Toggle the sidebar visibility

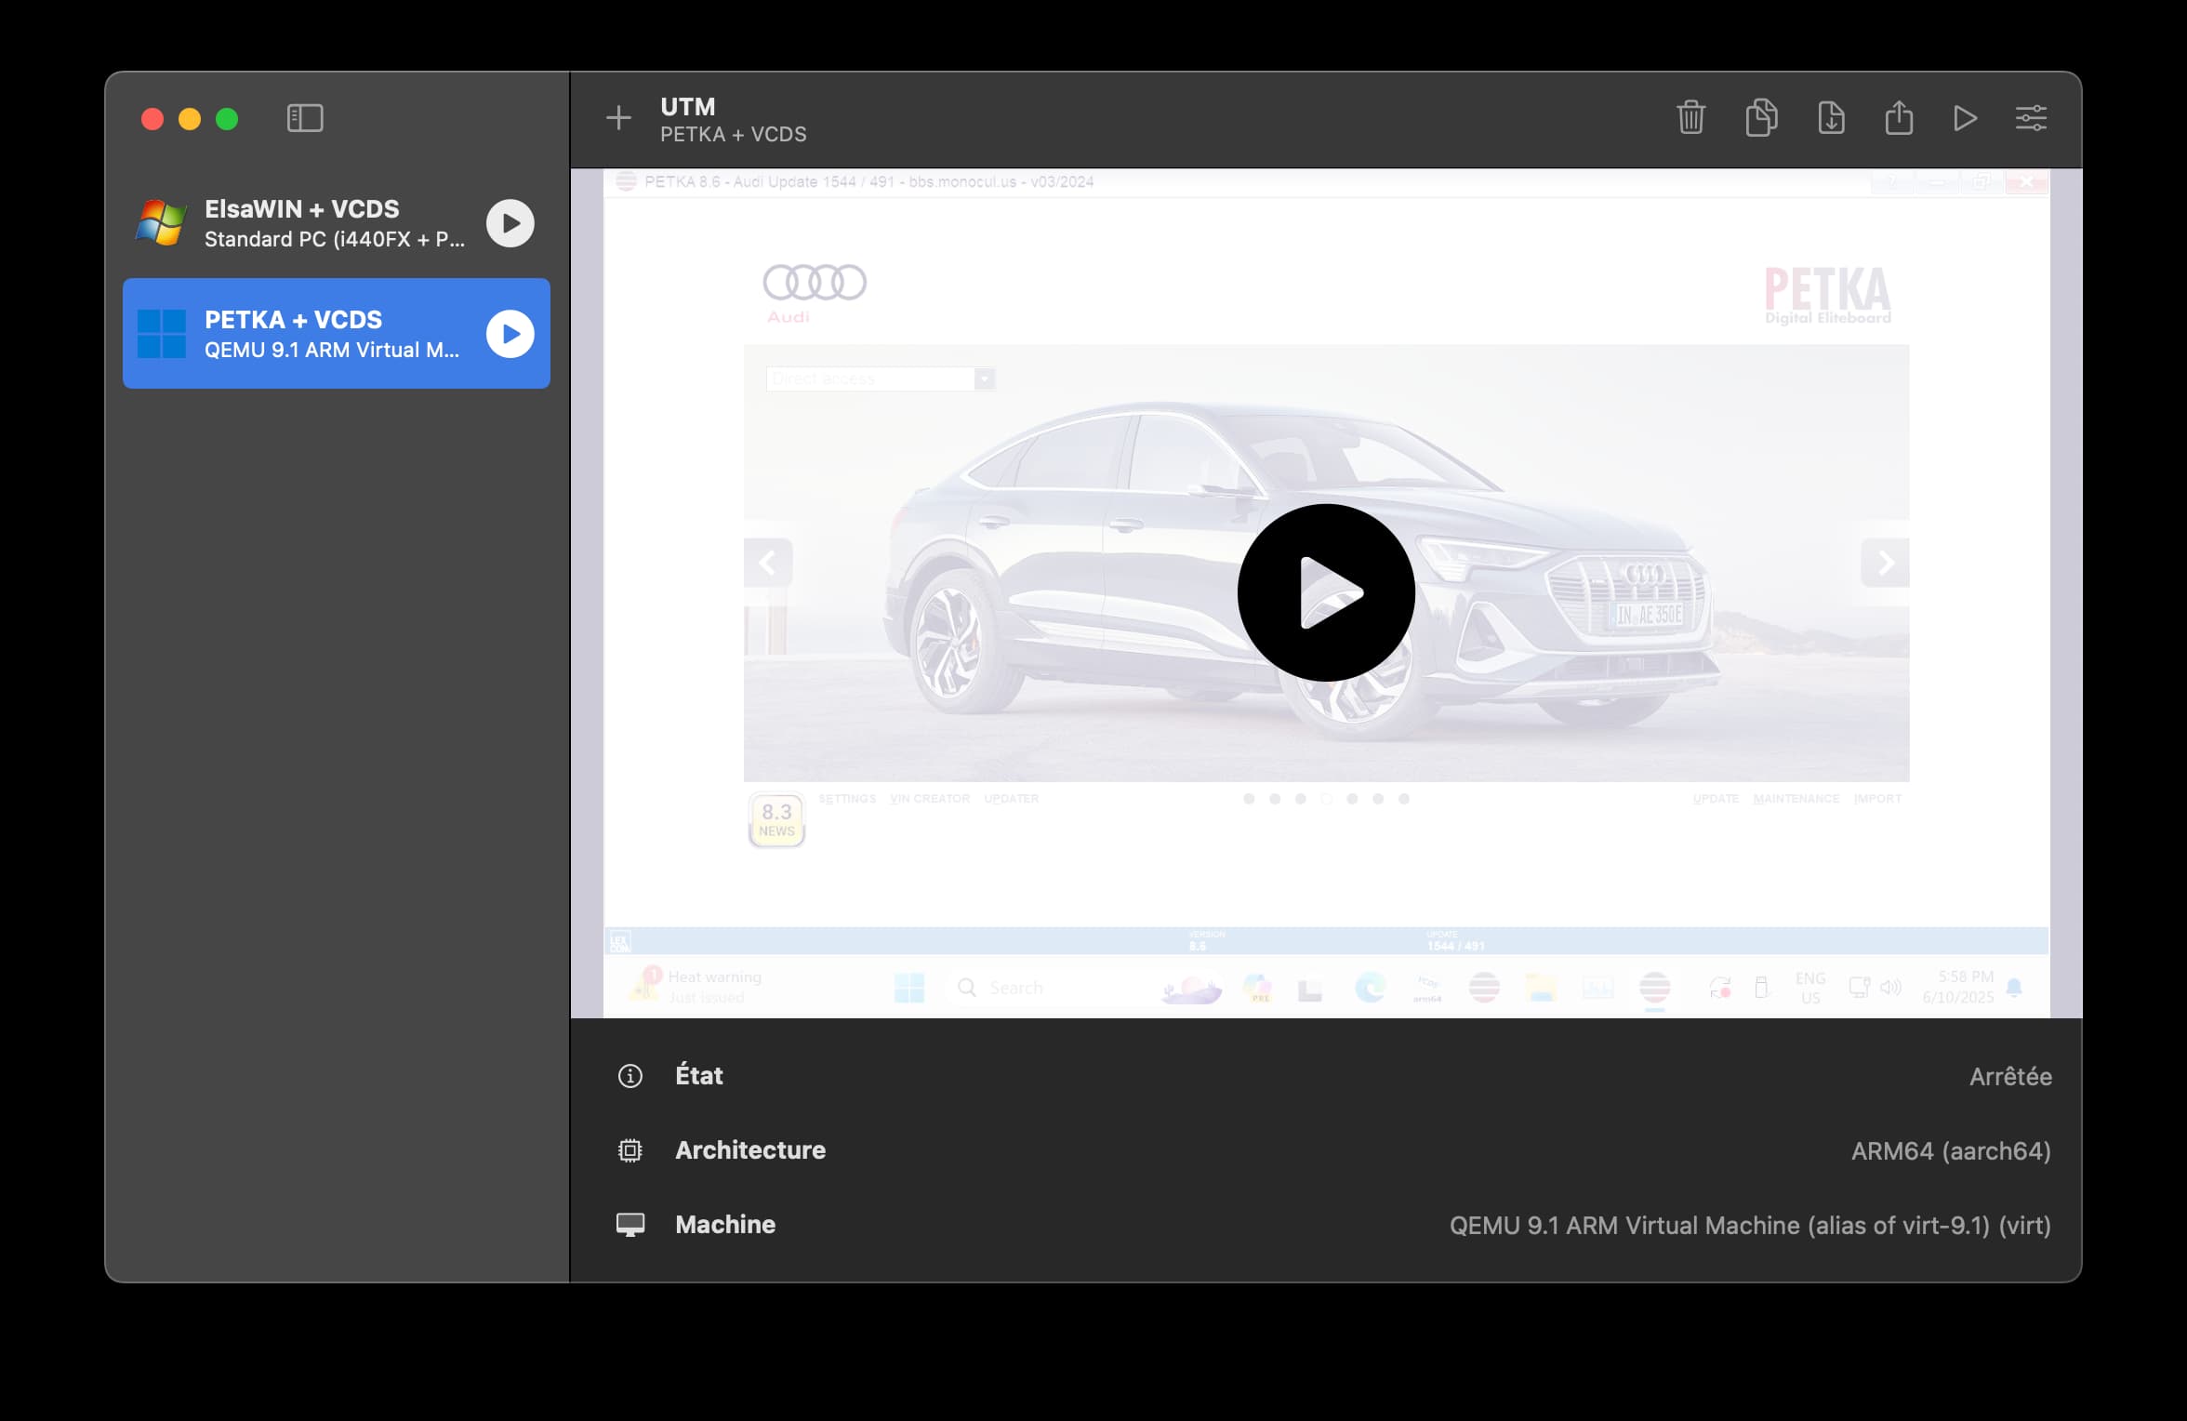[x=305, y=118]
